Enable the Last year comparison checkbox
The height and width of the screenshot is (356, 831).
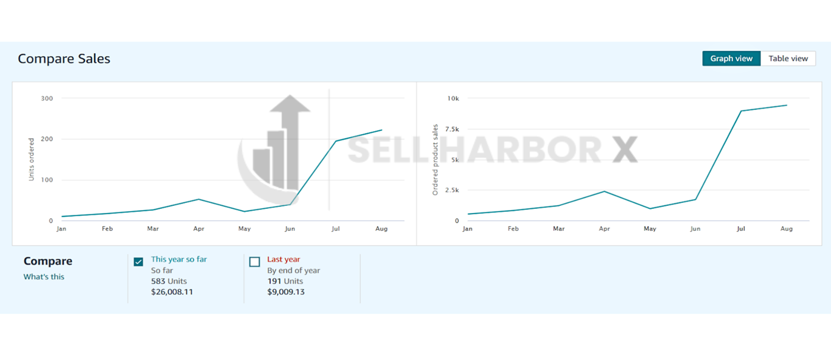(255, 262)
